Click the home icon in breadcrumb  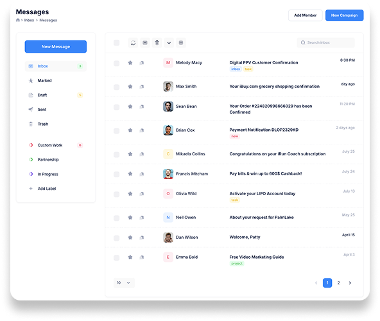[x=18, y=20]
